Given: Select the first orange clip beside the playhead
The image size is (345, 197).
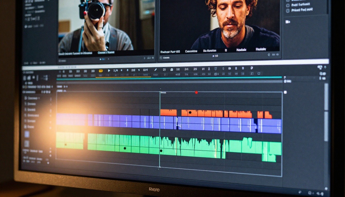Looking at the screenshot, I should click(169, 113).
